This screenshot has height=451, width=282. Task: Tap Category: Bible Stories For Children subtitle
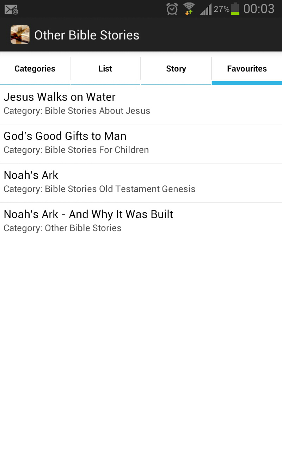(76, 150)
